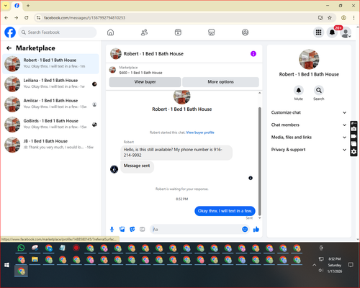This screenshot has width=360, height=288.
Task: Reload the page with browser refresh icon
Action: point(27,17)
